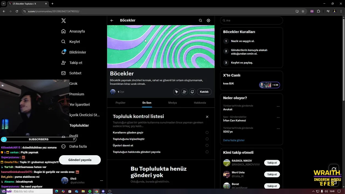The height and width of the screenshot is (194, 345).
Task: Close the Böcekler Topluluk tab
Action: pyautogui.click(x=46, y=4)
